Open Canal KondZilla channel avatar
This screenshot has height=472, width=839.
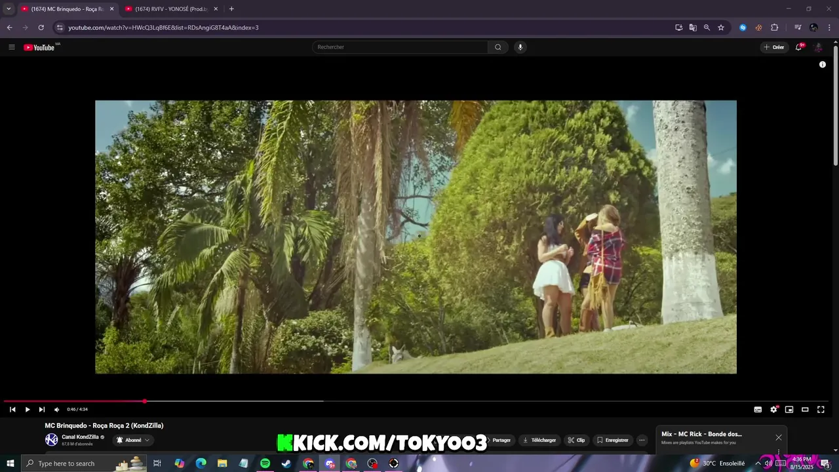click(51, 440)
